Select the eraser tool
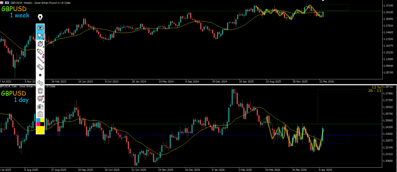Viewport: 397px width, 172px height. pos(40,67)
